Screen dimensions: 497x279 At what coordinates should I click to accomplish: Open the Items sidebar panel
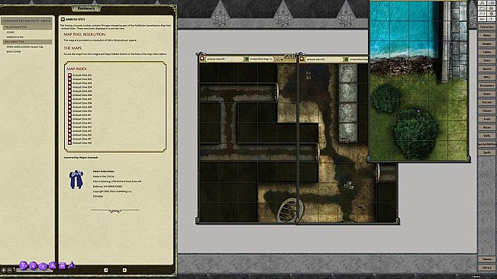486,94
